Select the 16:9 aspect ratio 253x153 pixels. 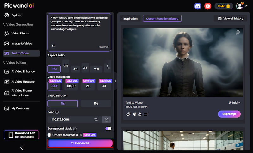tap(54, 69)
